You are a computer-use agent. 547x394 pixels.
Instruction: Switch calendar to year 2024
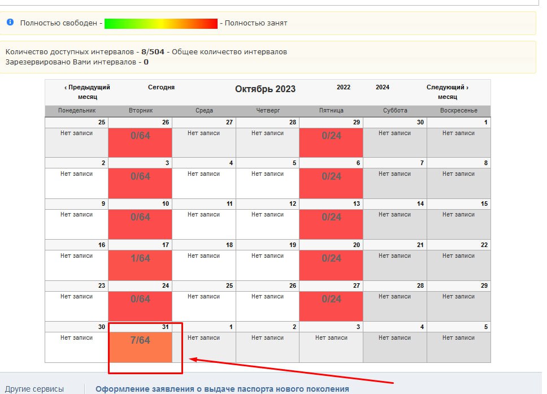point(382,88)
